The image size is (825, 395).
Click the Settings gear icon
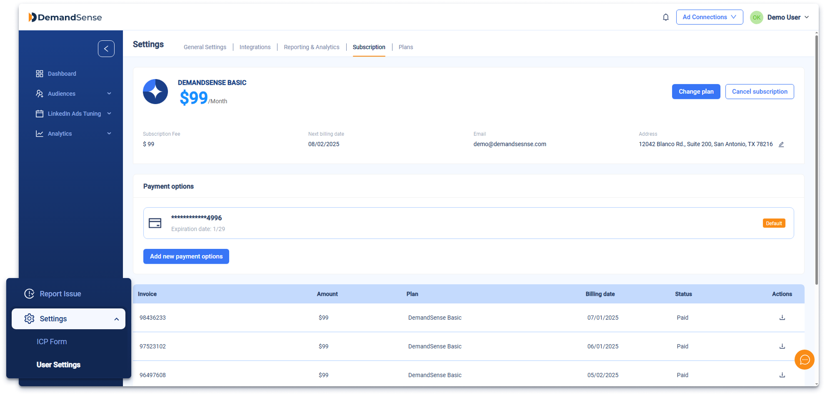coord(29,319)
